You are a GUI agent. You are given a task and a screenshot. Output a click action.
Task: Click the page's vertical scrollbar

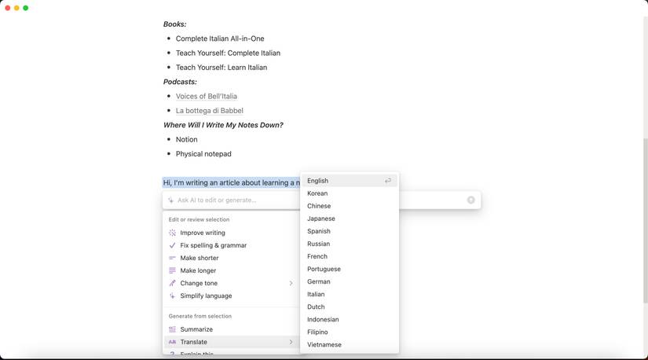pyautogui.click(x=645, y=219)
